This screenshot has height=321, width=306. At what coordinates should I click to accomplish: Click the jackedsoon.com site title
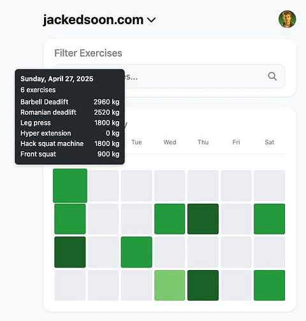click(93, 20)
